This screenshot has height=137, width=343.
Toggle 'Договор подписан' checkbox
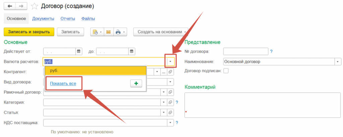point(226,71)
